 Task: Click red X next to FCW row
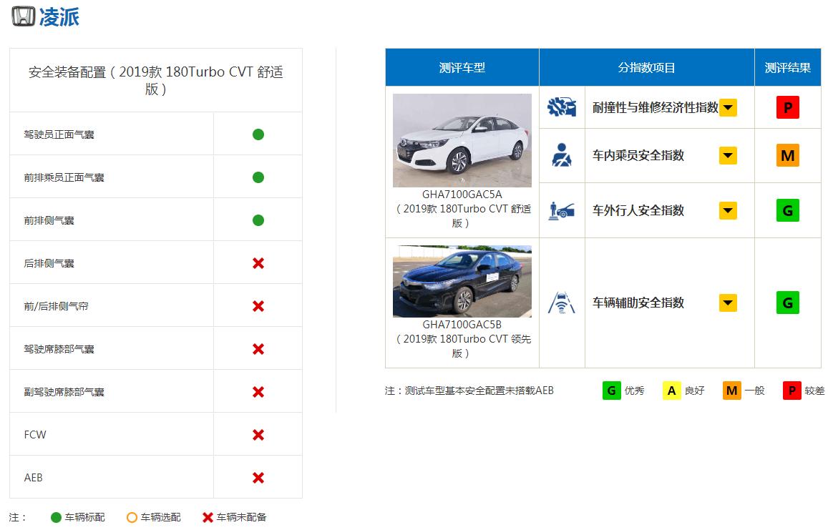(x=258, y=435)
